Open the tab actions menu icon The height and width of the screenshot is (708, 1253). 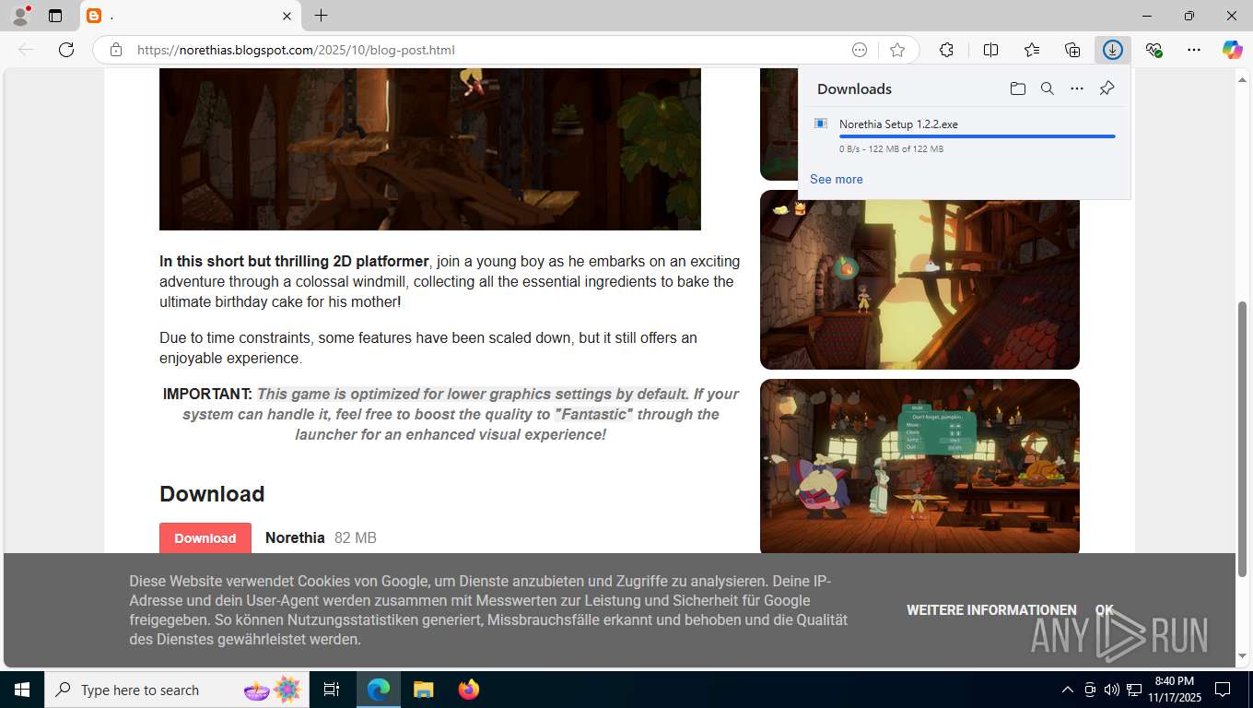tap(55, 16)
